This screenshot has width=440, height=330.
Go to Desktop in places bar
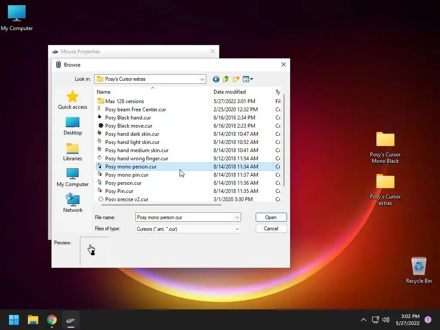(72, 126)
